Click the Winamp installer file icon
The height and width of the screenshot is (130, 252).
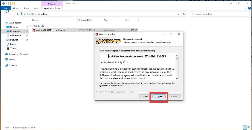pos(34,30)
